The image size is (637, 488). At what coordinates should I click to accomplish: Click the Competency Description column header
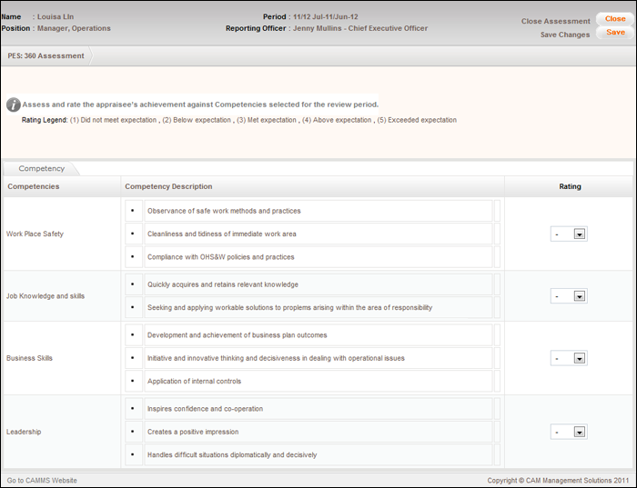pos(168,186)
